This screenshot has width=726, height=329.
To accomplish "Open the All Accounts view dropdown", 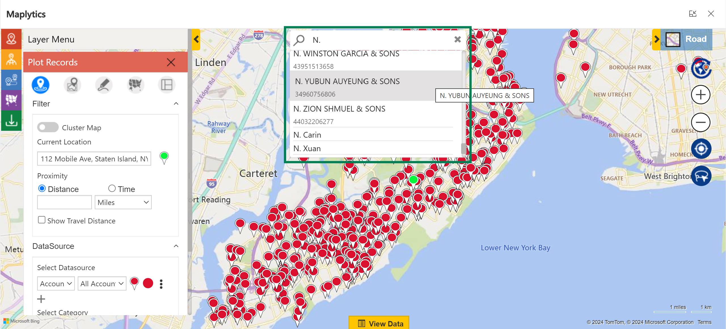I will coord(102,283).
